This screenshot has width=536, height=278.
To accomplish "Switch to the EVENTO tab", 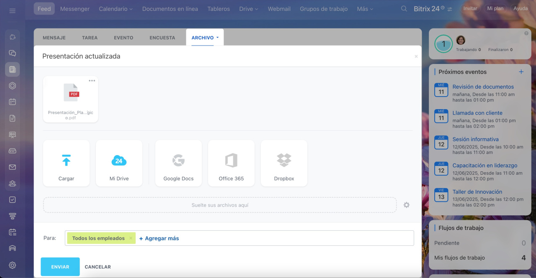I will [124, 38].
